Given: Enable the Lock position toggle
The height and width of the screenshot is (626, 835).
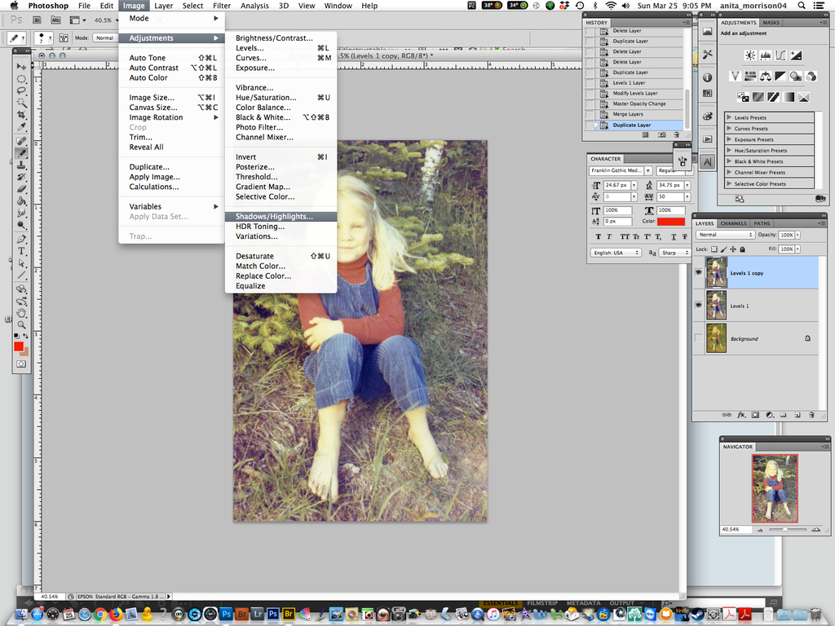Looking at the screenshot, I should [734, 249].
